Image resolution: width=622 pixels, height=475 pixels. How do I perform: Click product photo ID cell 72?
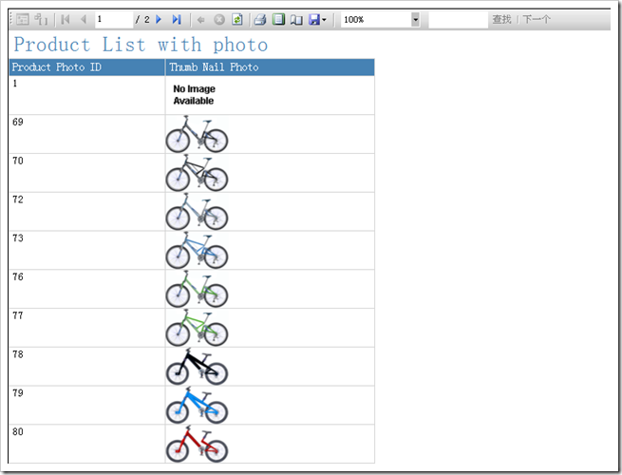point(87,212)
